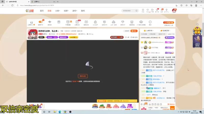Open the start-streaming camera icon in header
This screenshot has width=204, height=114.
(152, 11)
